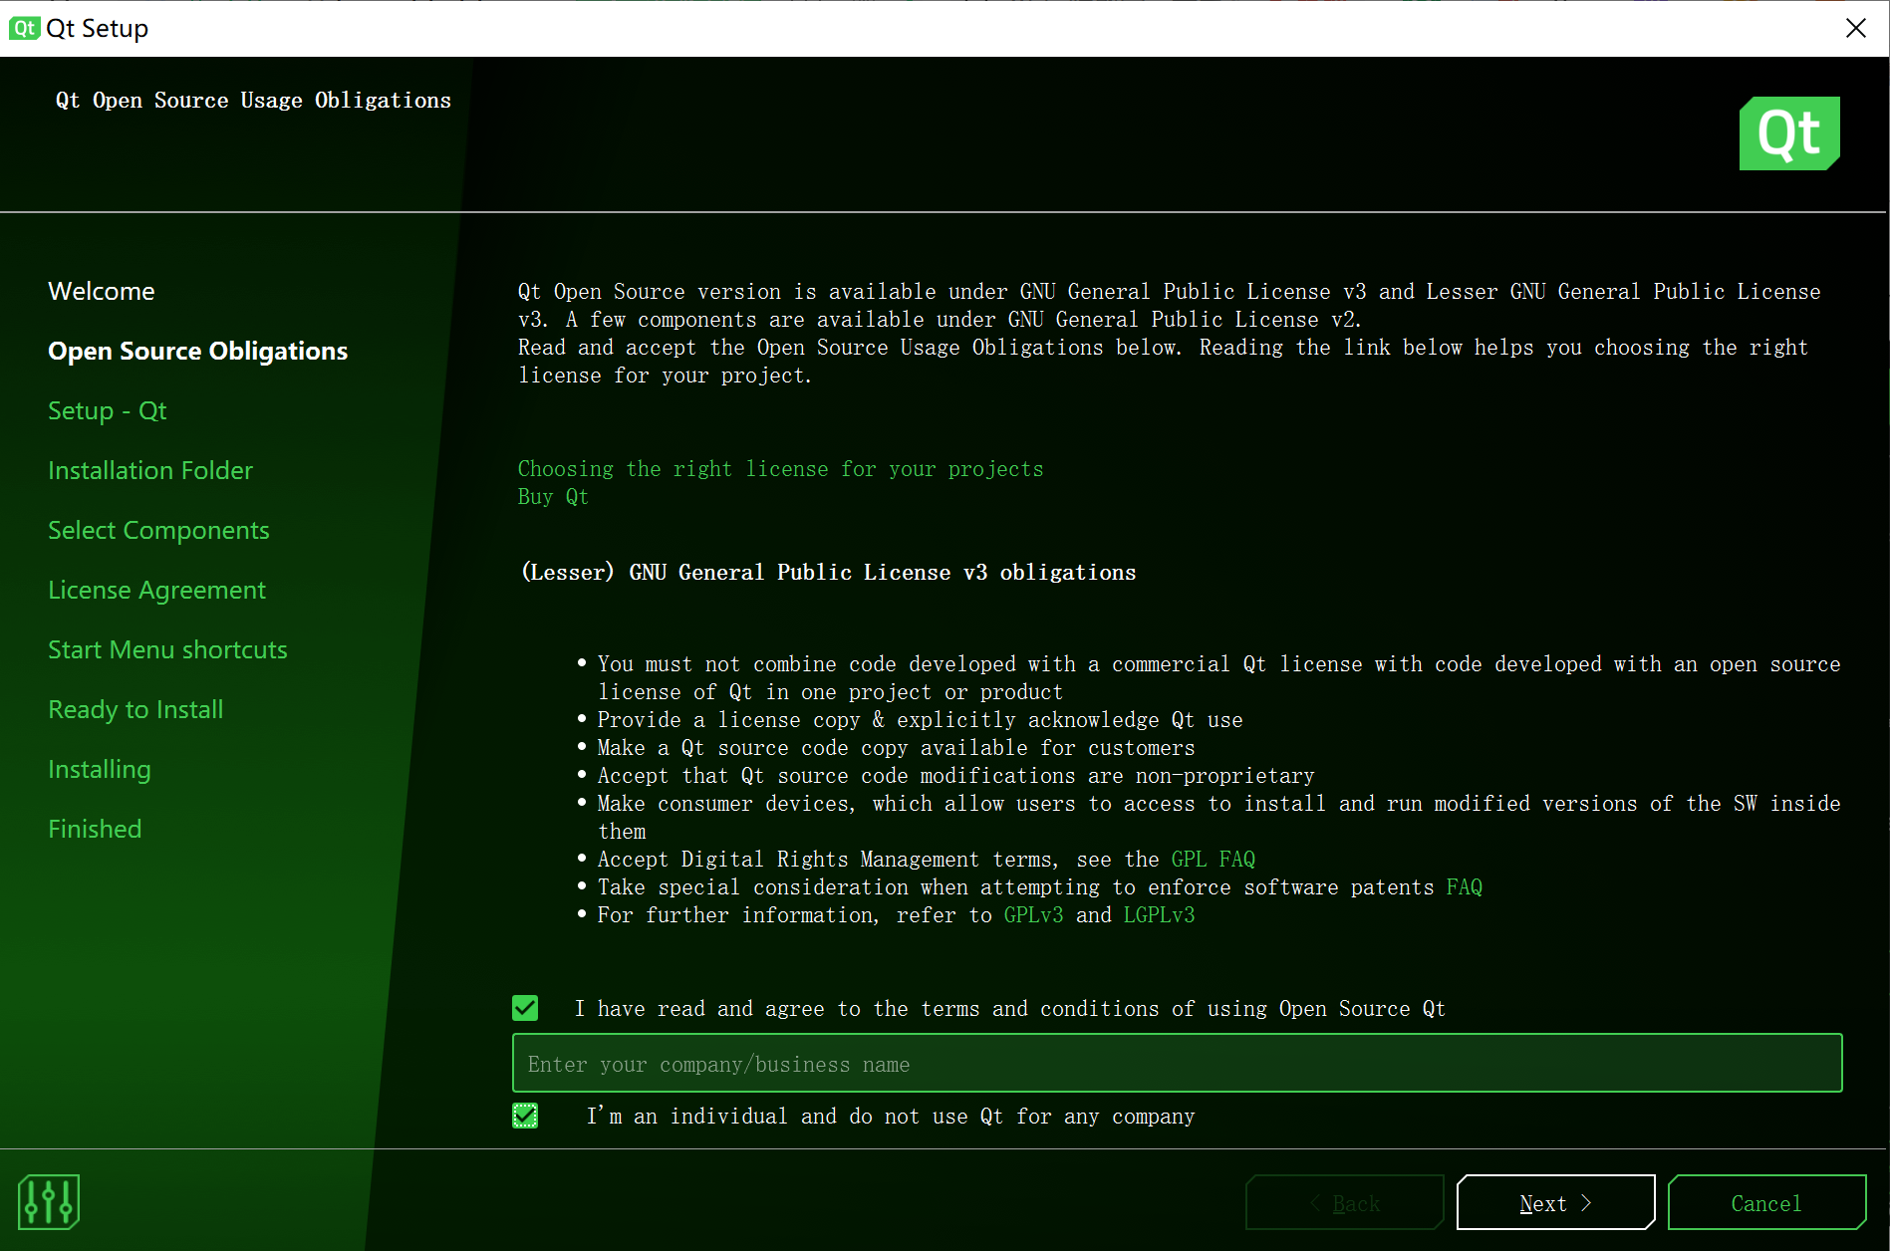Select the Setup - Qt step
Image resolution: width=1890 pixels, height=1251 pixels.
coord(107,410)
